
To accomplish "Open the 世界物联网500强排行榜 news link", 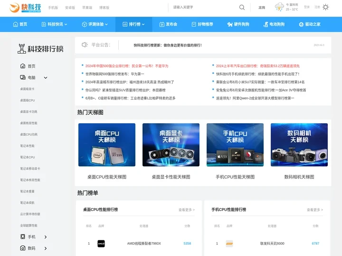I will click(x=115, y=74).
